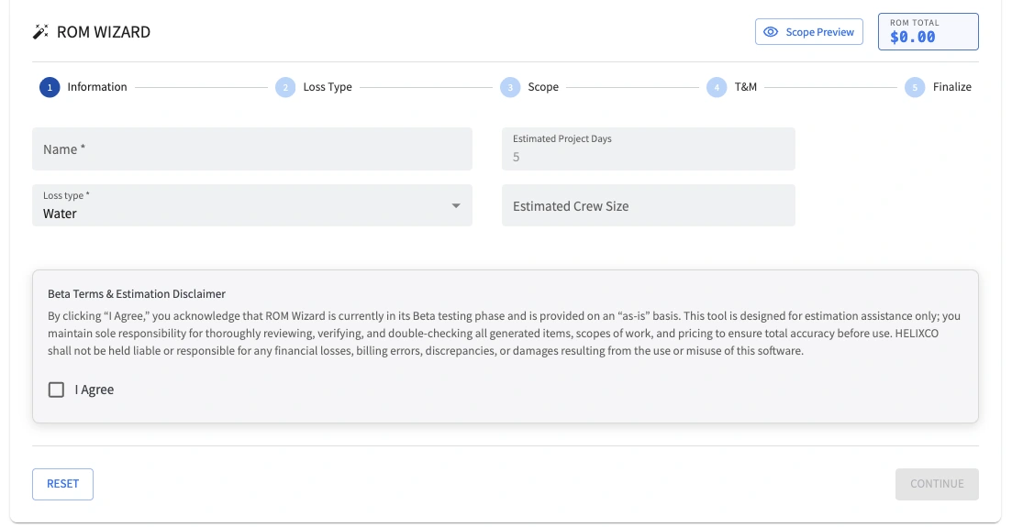Click the Loss type dropdown arrow
Viewport: 1012px width, 527px height.
pyautogui.click(x=456, y=206)
